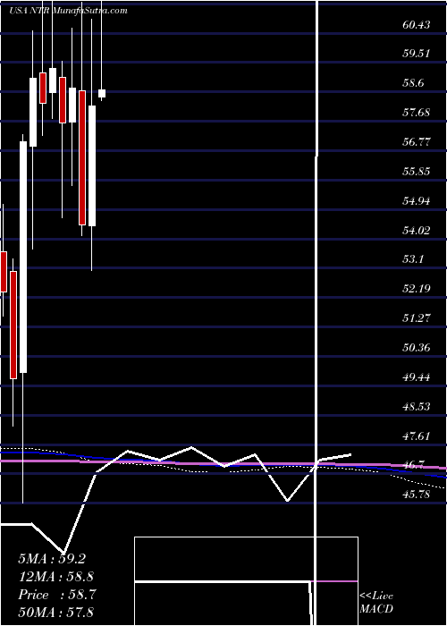The image size is (447, 626).
Task: Click the 48.53 price axis label
Action: (417, 406)
